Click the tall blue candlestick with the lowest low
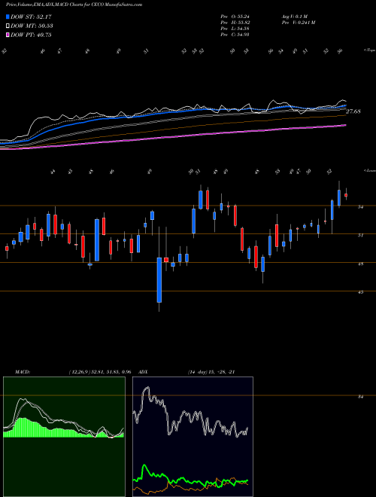The width and height of the screenshot is (376, 497). tap(159, 280)
